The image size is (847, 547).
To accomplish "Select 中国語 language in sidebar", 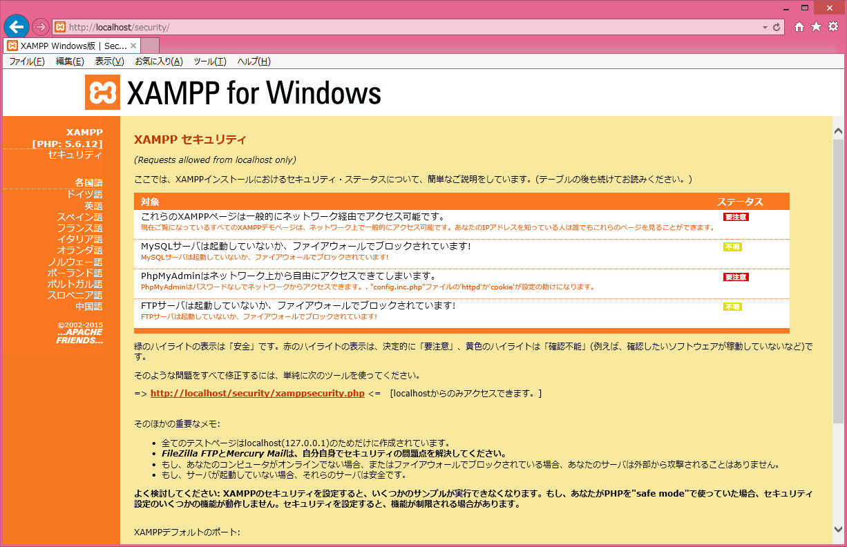I will [x=88, y=306].
